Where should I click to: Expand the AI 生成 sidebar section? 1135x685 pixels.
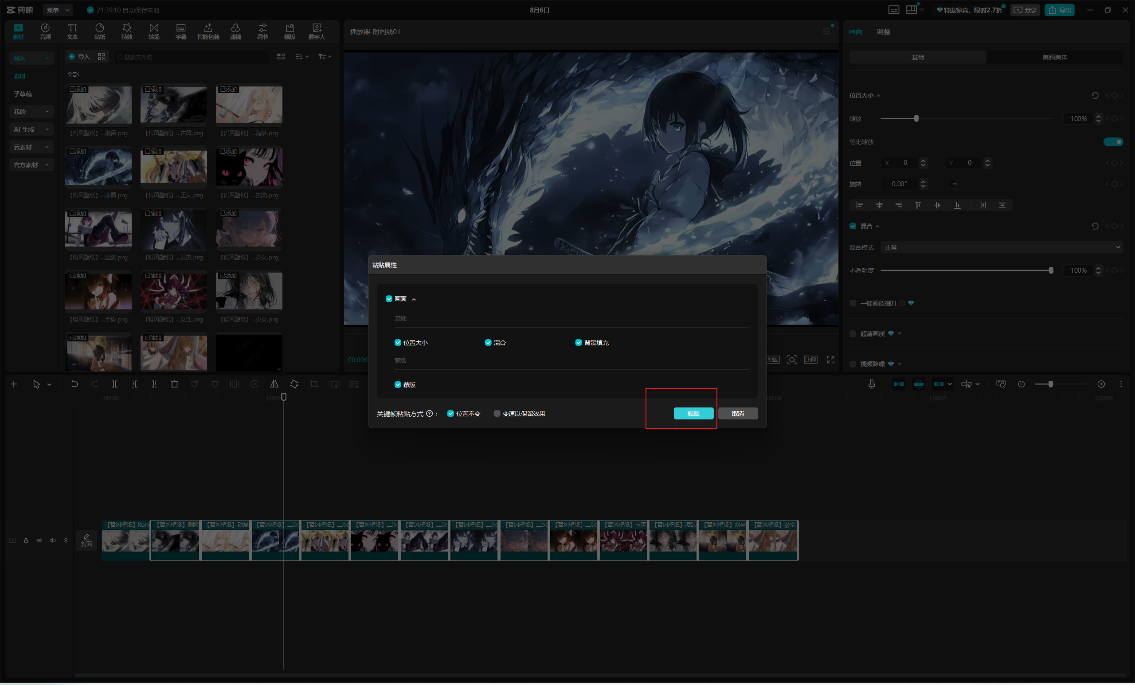pos(31,129)
